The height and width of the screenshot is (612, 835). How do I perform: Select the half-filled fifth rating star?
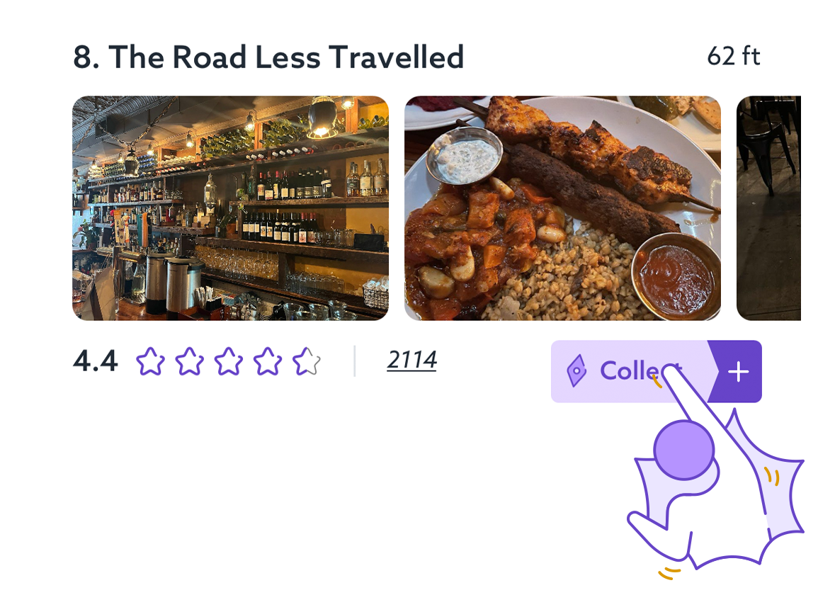coord(306,361)
